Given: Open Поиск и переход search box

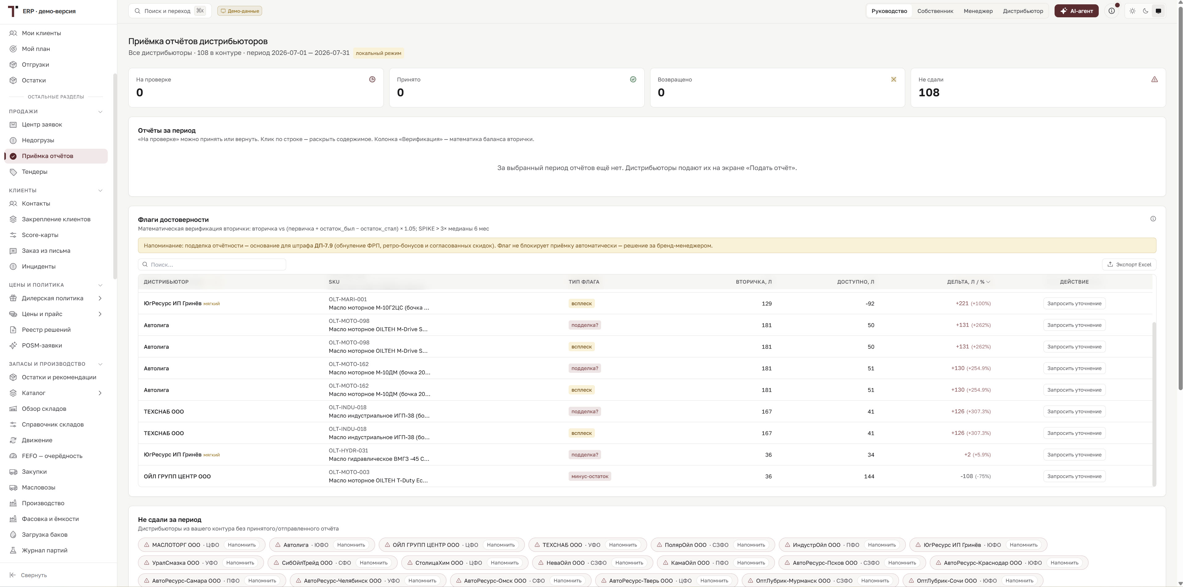Looking at the screenshot, I should click(170, 11).
